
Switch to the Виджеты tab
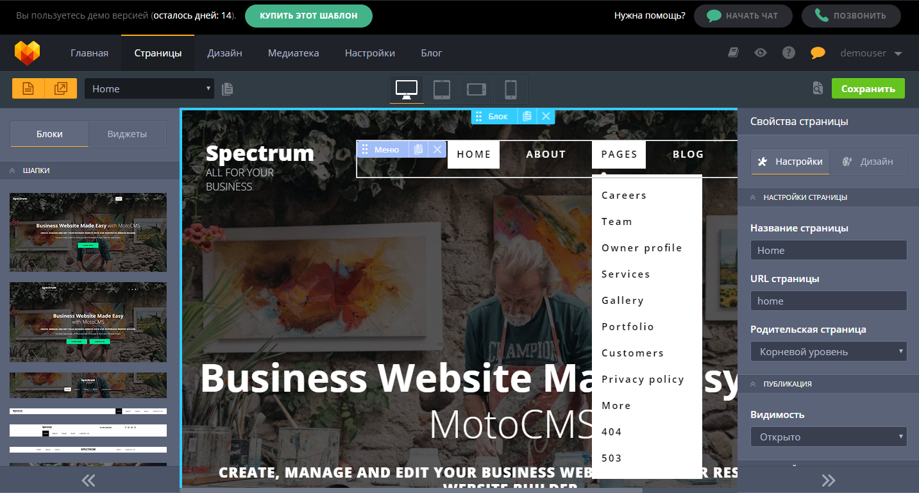(126, 134)
